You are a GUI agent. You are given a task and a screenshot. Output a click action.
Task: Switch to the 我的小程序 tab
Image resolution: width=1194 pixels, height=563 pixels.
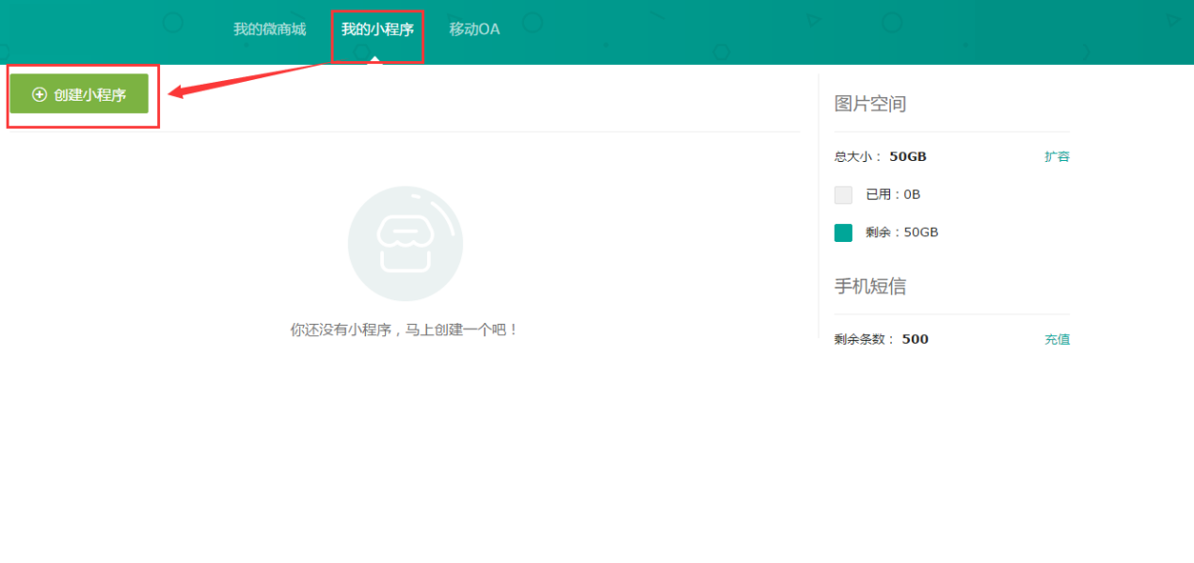pyautogui.click(x=377, y=29)
